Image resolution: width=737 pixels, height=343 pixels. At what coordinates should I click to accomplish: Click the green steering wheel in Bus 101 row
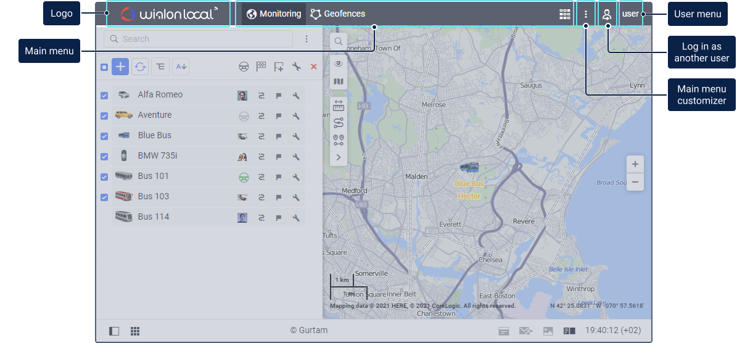[x=244, y=177]
